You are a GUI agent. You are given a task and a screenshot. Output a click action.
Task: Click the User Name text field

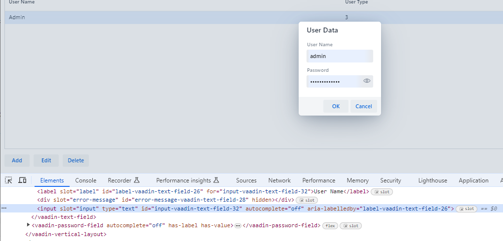click(x=339, y=56)
